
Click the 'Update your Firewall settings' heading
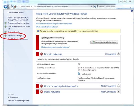pos(53,38)
